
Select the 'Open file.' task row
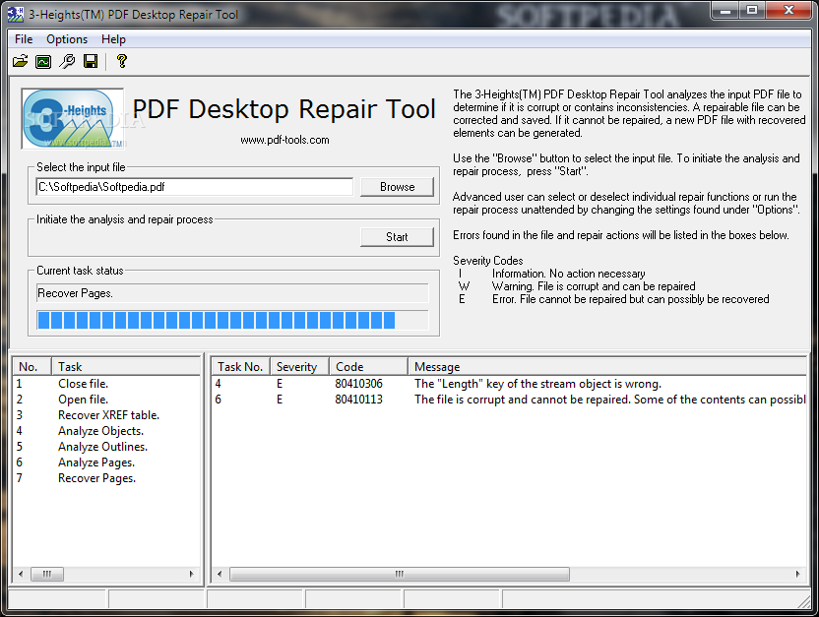tap(106, 400)
